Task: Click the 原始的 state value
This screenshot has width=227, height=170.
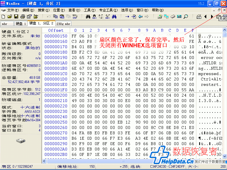Action: click(33, 48)
